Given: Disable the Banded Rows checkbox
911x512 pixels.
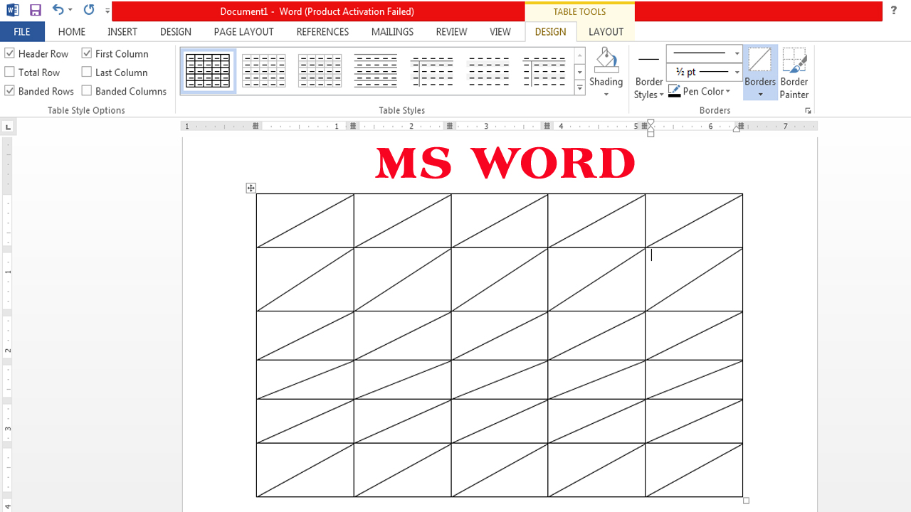Looking at the screenshot, I should tap(10, 90).
